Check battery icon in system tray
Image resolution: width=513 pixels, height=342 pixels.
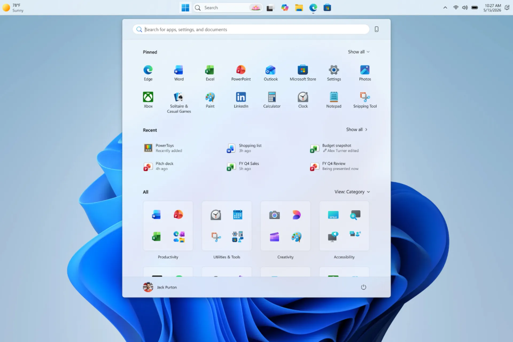475,8
